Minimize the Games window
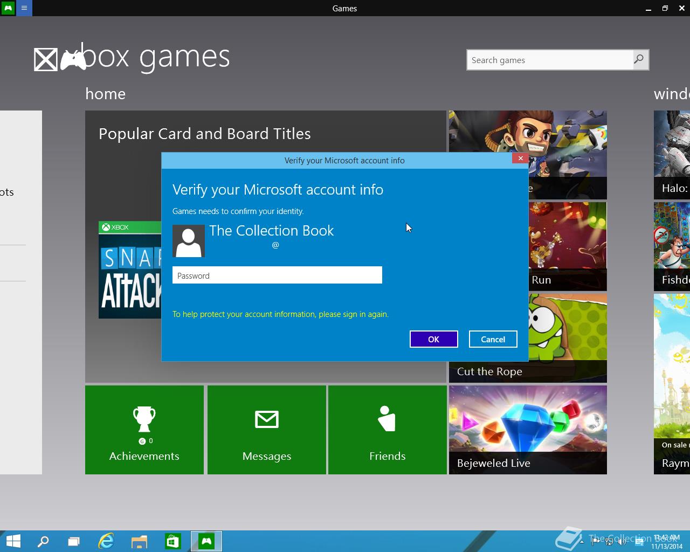This screenshot has height=552, width=690. coord(648,8)
